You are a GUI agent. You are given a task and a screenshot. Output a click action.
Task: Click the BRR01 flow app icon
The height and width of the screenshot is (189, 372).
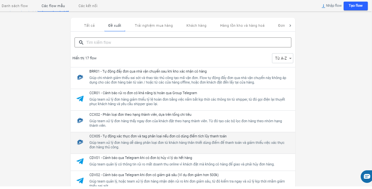80,77
